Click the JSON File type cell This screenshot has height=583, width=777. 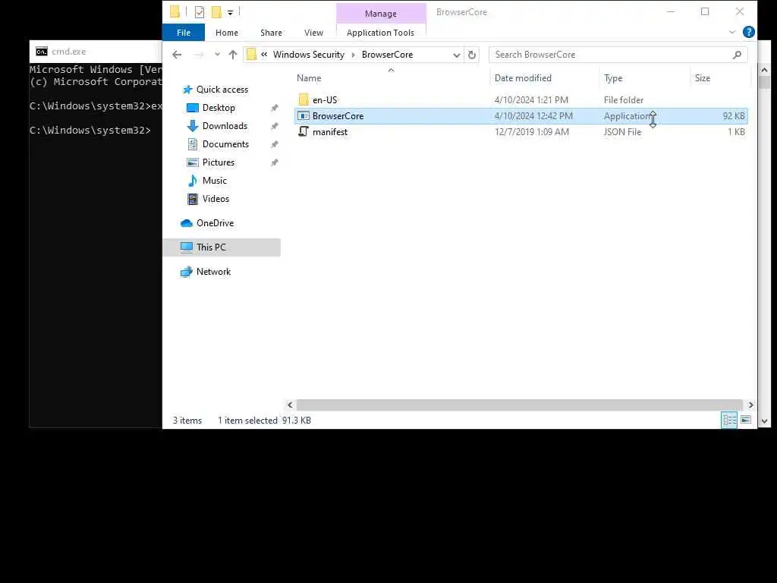622,132
